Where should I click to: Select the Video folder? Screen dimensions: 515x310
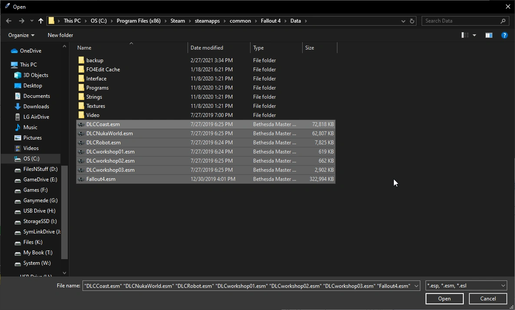click(x=92, y=115)
